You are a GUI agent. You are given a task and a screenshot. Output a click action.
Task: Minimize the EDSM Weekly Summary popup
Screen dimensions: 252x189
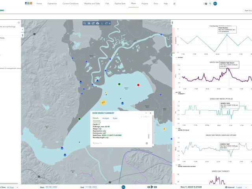click(x=146, y=113)
